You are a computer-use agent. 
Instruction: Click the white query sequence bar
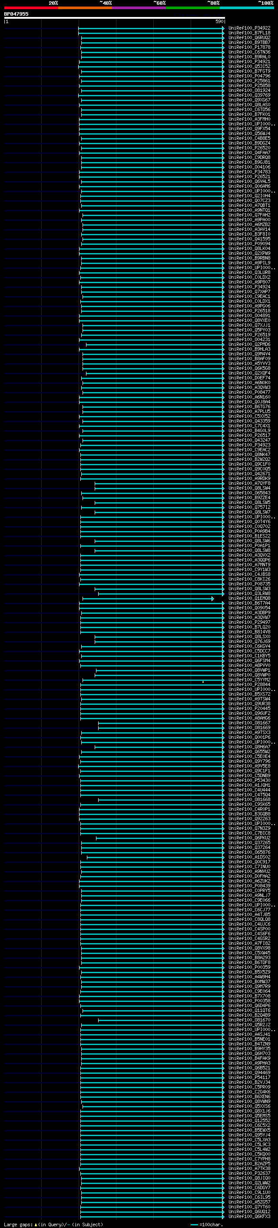[115, 17]
